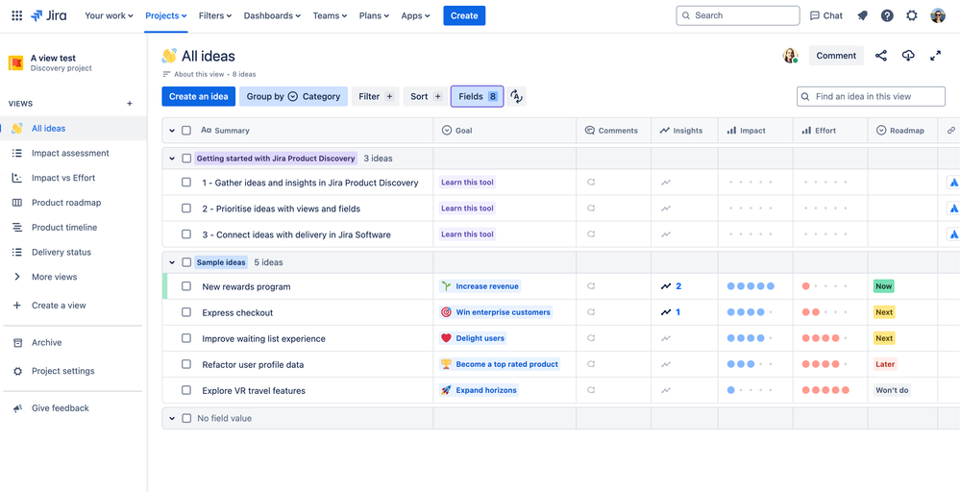Check the box for New rewards program
This screenshot has height=492, width=960.
coord(186,285)
